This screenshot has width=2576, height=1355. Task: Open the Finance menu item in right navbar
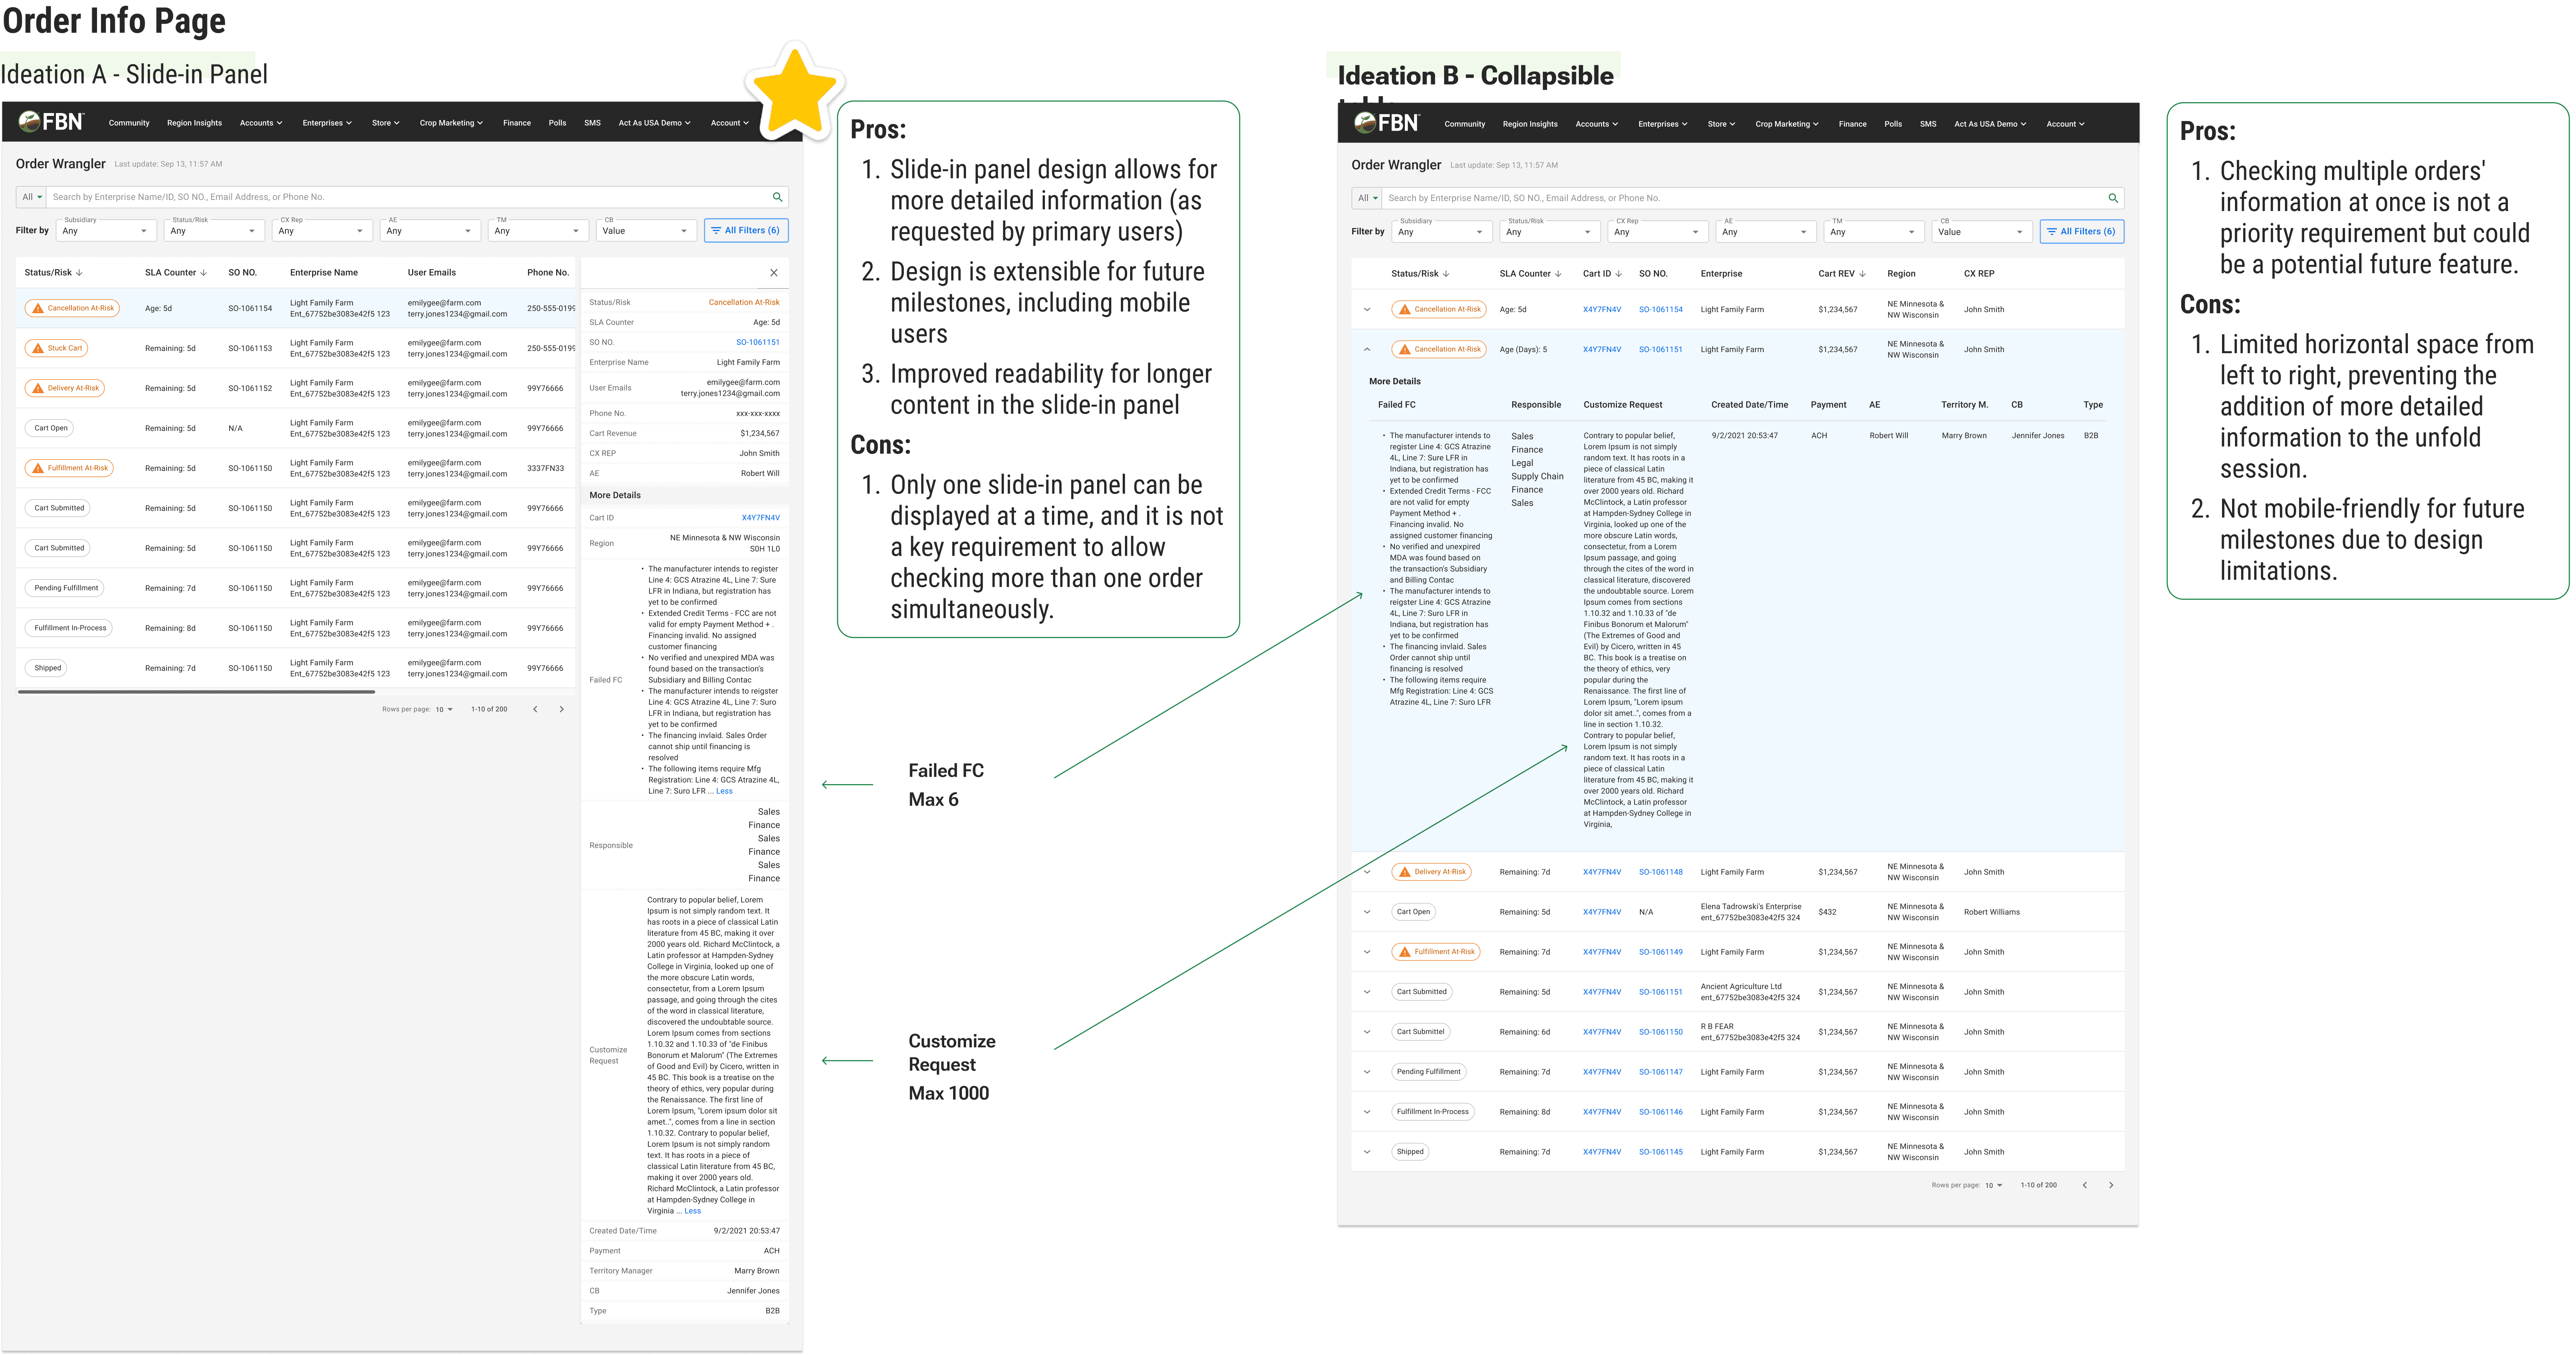tap(1852, 124)
